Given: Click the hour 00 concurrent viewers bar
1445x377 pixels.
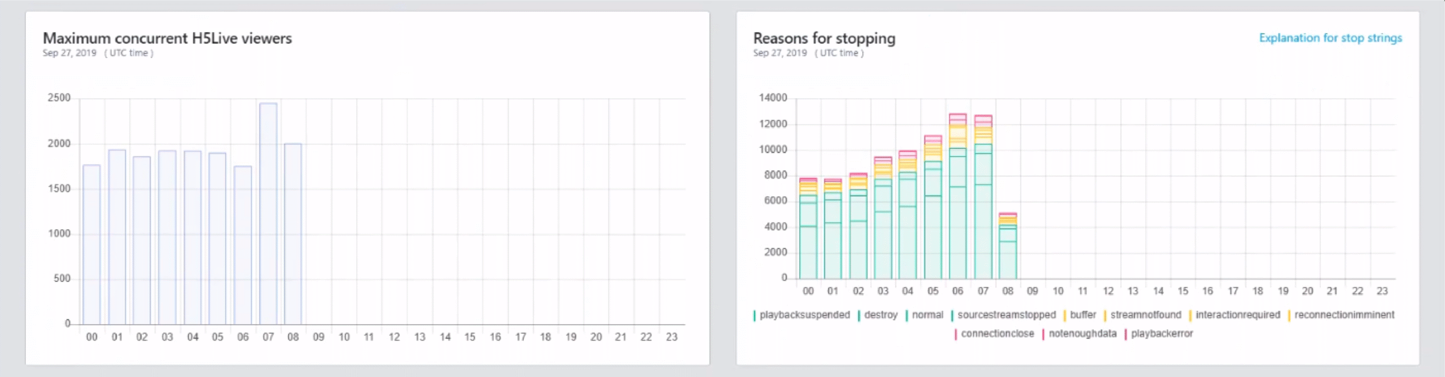Looking at the screenshot, I should pos(91,245).
